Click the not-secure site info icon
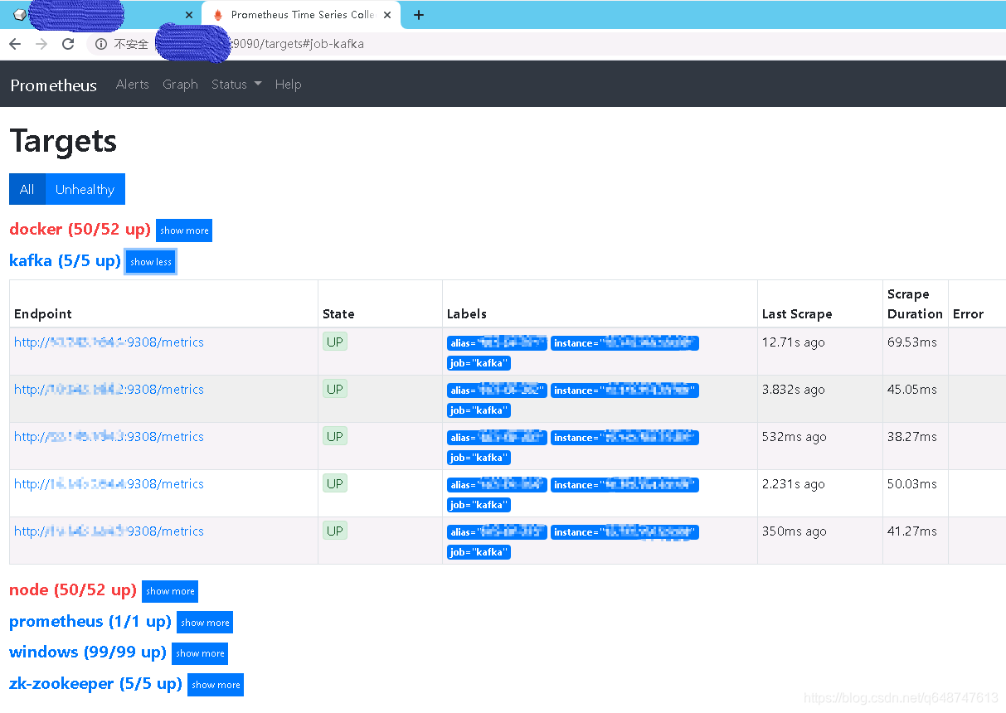This screenshot has height=713, width=1006. (101, 44)
